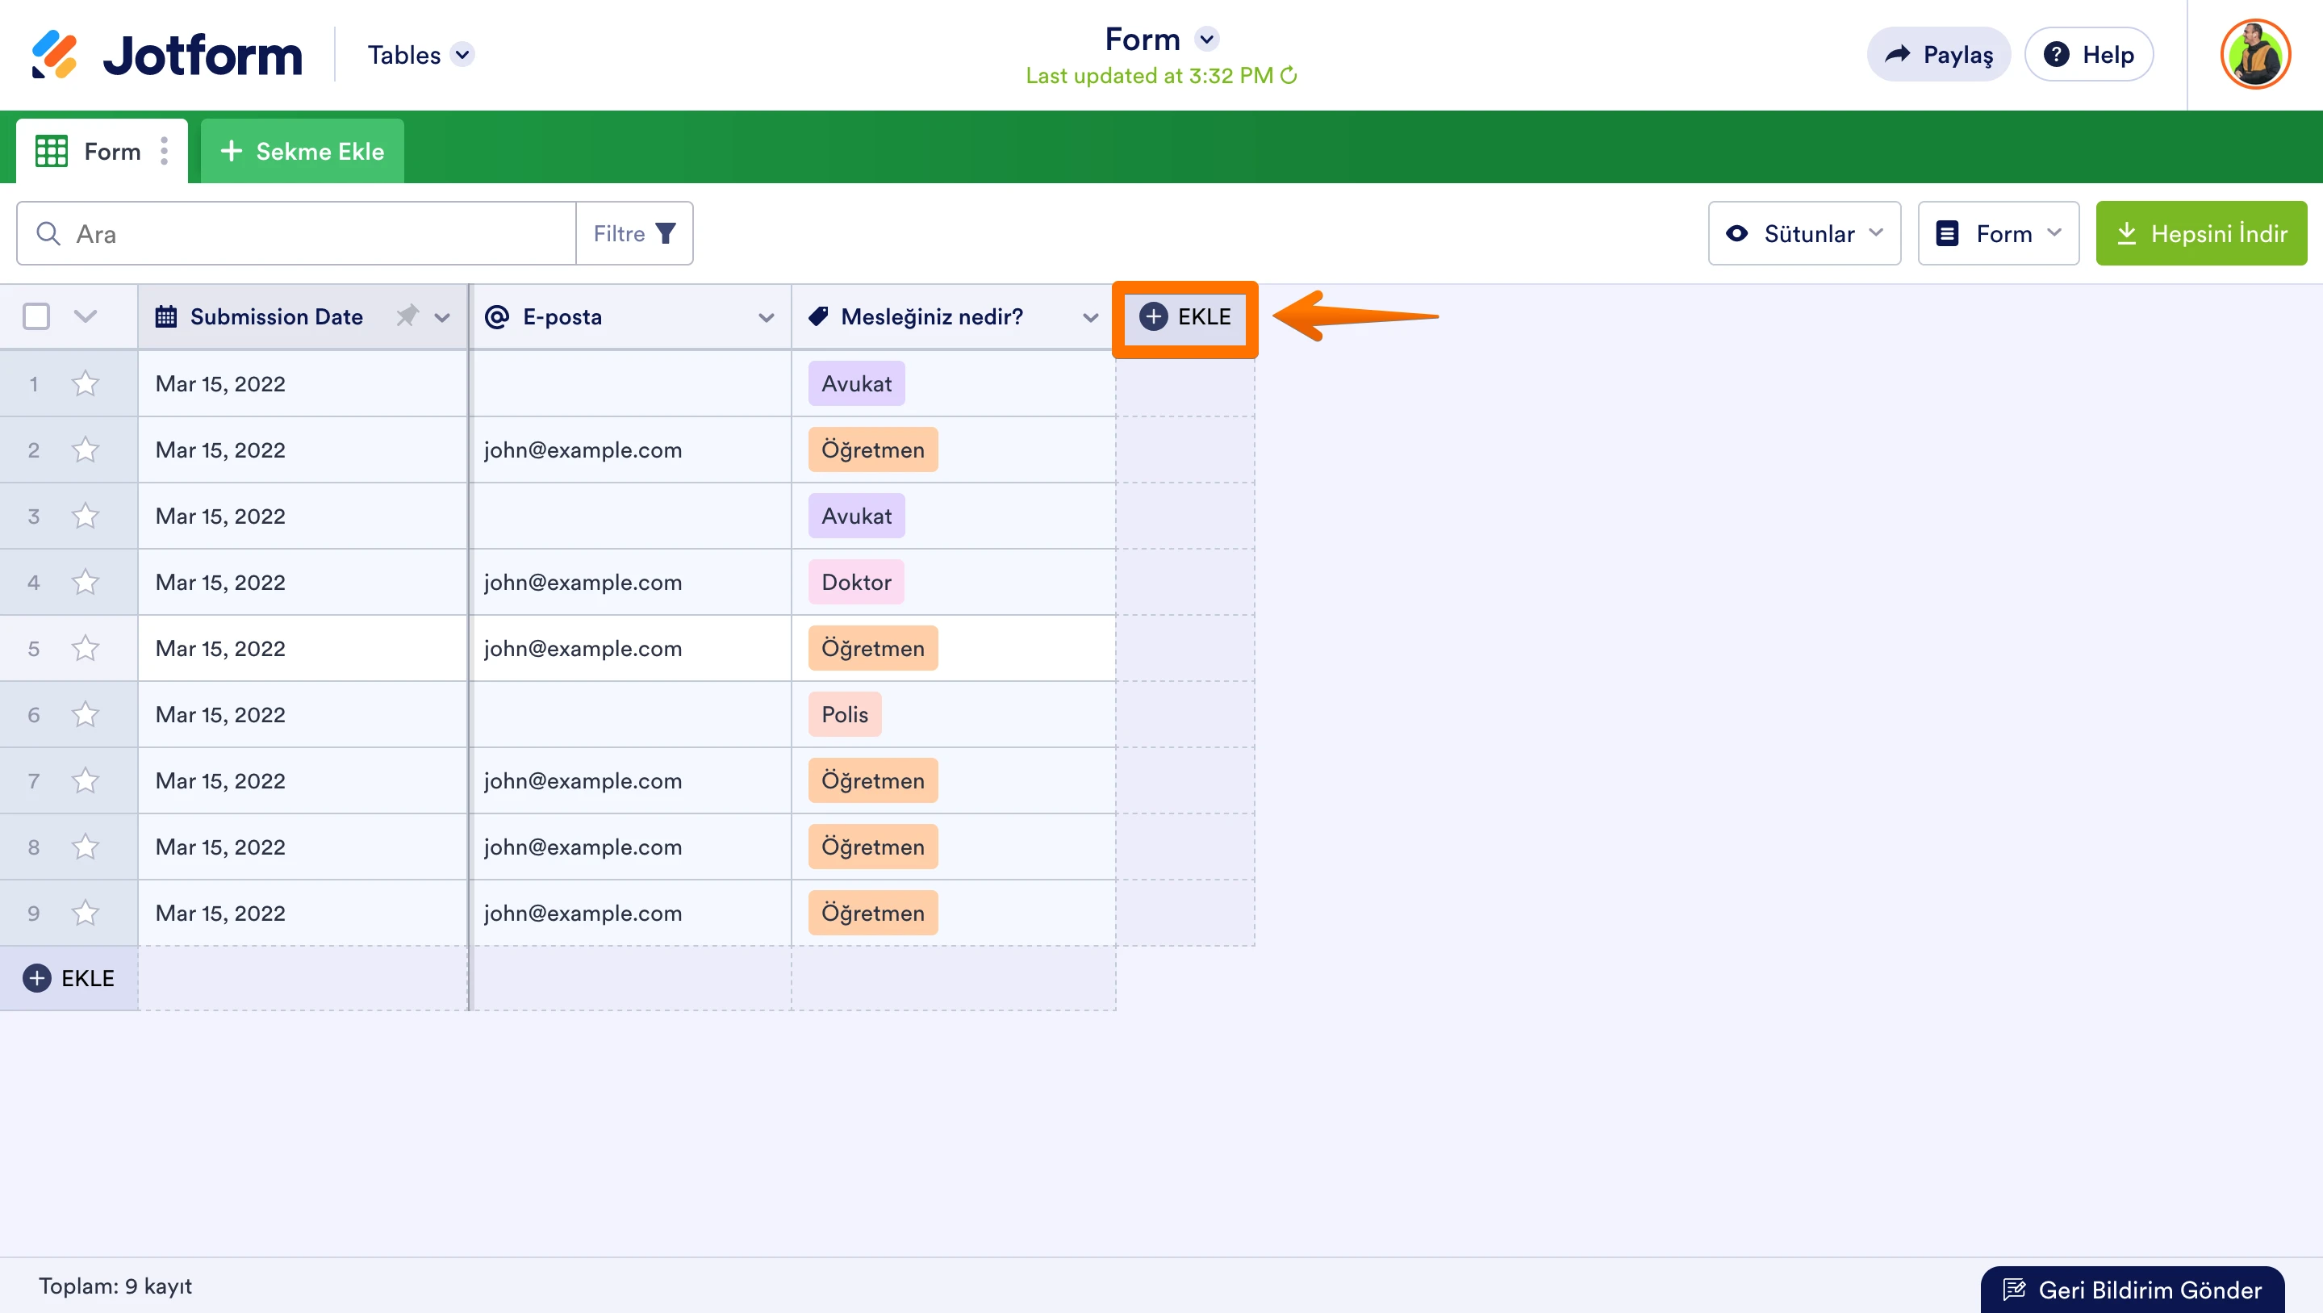Star the first row entry
This screenshot has height=1313, width=2323.
click(x=86, y=384)
